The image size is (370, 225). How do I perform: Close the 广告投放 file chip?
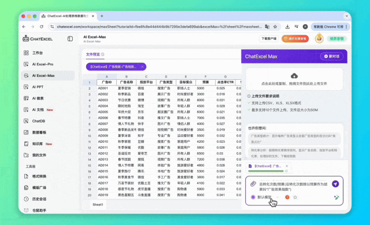pyautogui.click(x=142, y=67)
